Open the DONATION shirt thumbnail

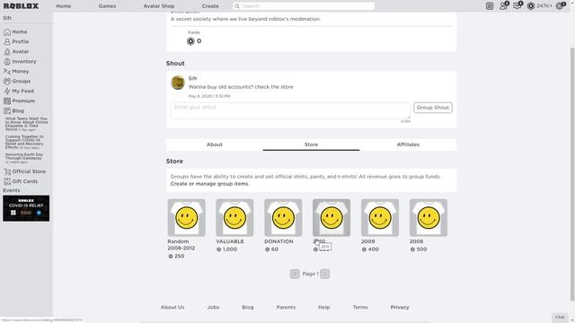coord(283,217)
